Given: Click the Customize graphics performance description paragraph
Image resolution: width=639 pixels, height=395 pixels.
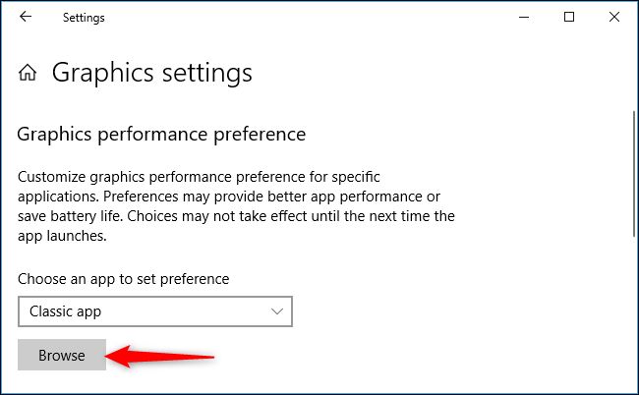Looking at the screenshot, I should point(236,206).
